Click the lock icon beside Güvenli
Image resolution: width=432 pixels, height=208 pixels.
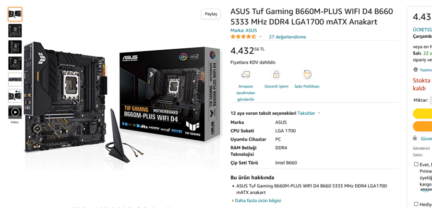pyautogui.click(x=415, y=138)
